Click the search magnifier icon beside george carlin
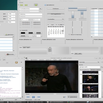 (x=102, y=67)
